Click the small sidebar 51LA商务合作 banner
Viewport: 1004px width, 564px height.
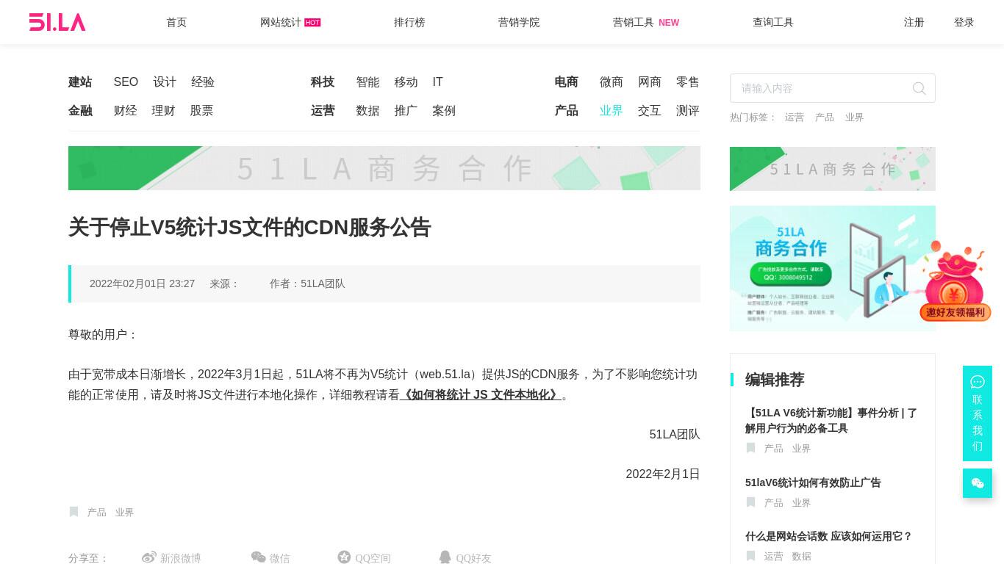[x=833, y=169]
